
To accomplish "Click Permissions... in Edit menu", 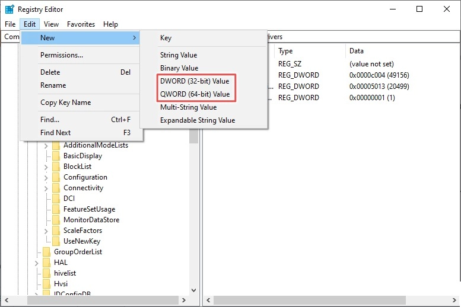I will pos(62,55).
